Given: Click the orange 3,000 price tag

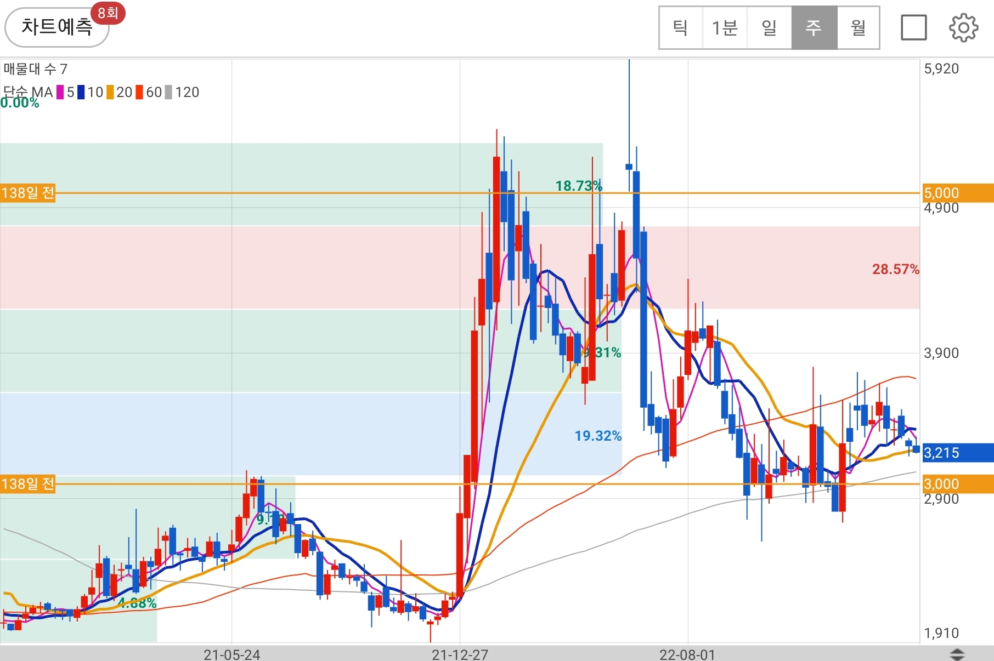Looking at the screenshot, I should [958, 484].
